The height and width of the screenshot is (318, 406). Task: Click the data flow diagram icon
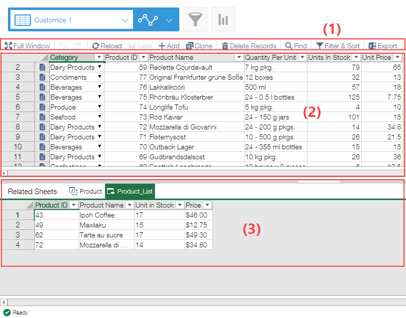coord(148,20)
